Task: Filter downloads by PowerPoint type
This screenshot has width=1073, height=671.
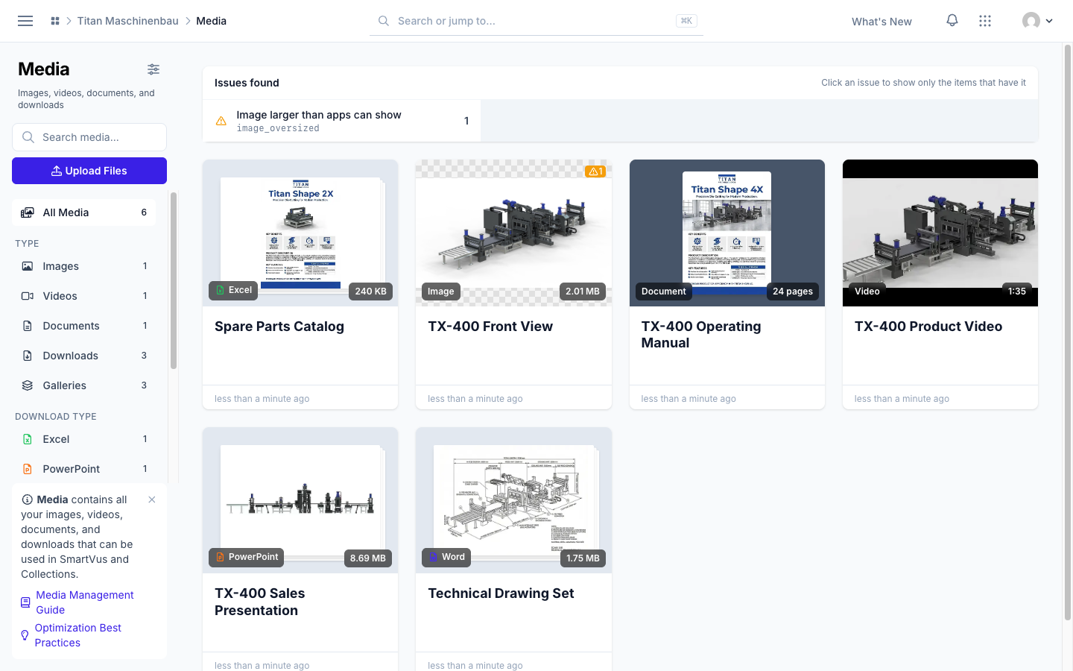Action: [84, 469]
